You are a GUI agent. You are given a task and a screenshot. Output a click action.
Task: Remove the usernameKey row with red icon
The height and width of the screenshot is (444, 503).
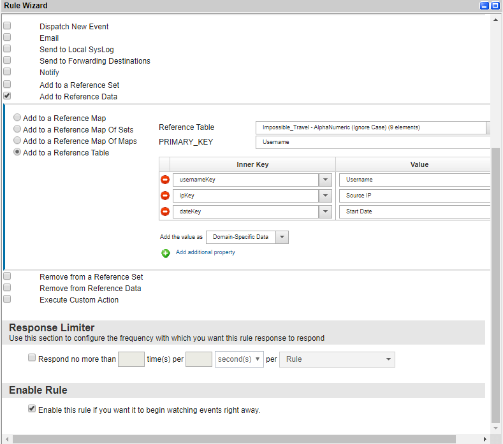pyautogui.click(x=165, y=180)
